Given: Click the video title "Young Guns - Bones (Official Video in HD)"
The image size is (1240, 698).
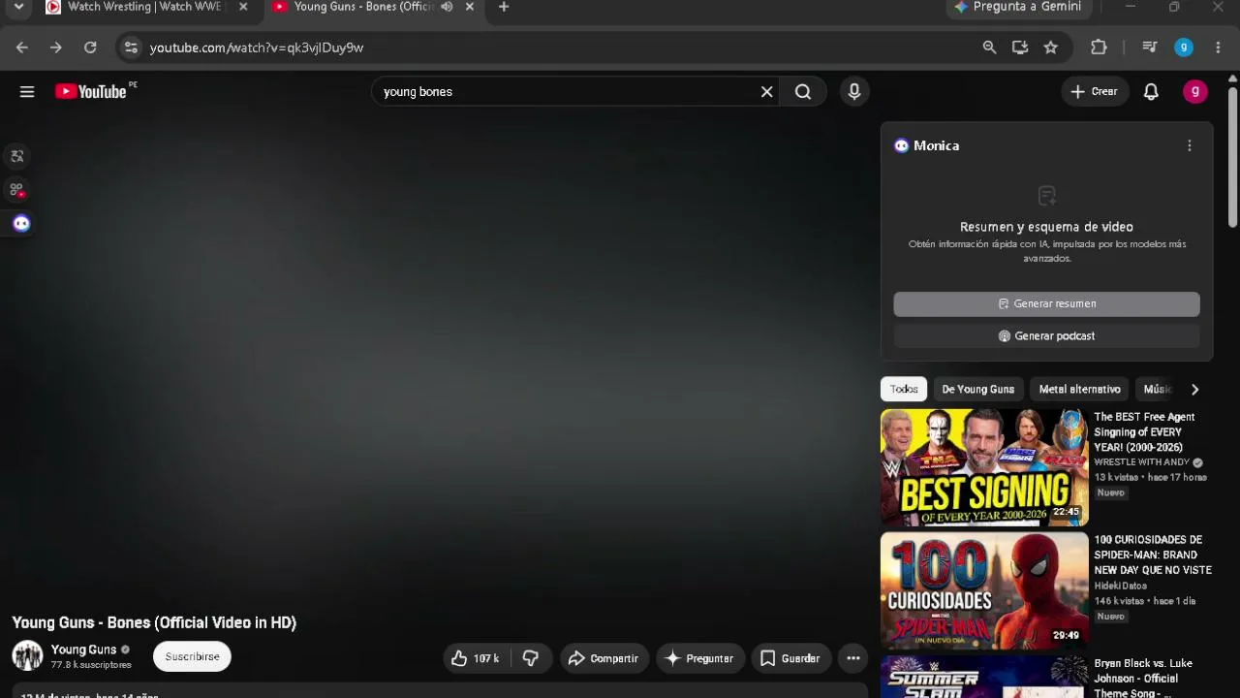Looking at the screenshot, I should (x=154, y=622).
